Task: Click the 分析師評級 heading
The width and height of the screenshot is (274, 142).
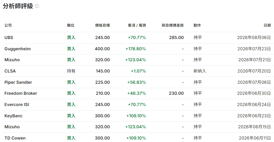Action: (x=18, y=6)
